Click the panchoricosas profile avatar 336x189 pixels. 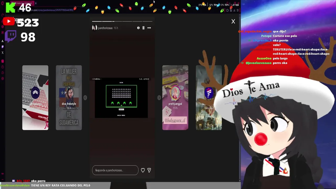(94, 28)
